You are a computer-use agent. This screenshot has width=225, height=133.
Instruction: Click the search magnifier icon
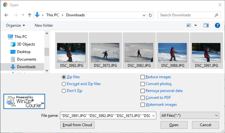216,15
